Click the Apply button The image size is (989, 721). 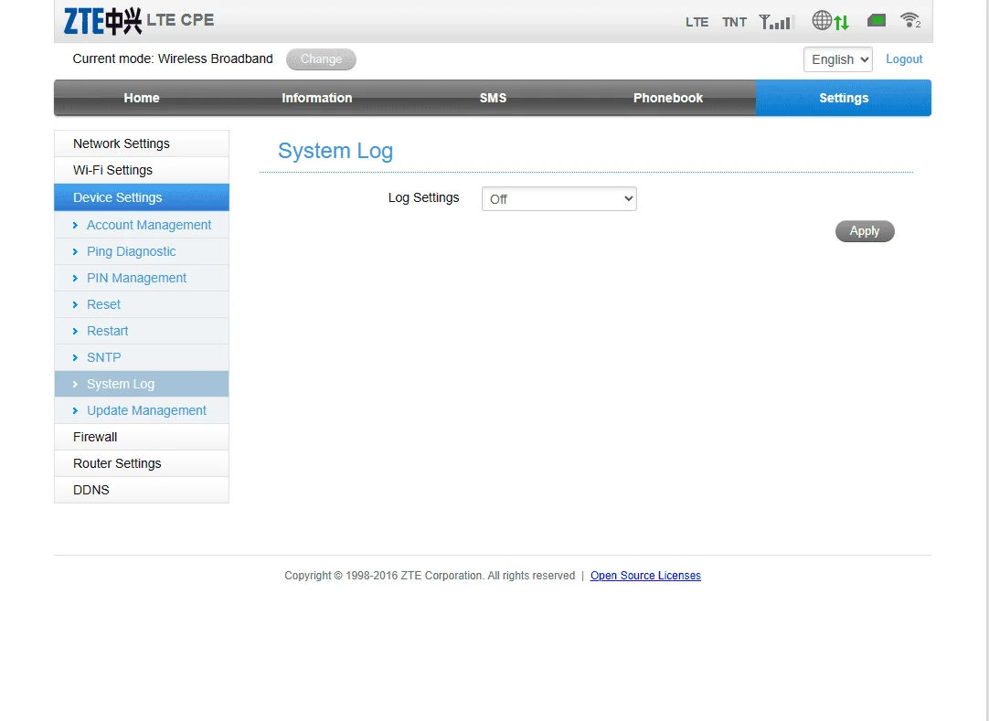(x=865, y=231)
